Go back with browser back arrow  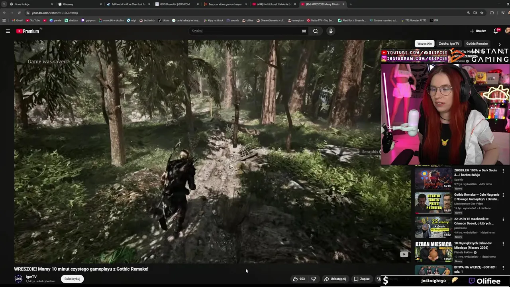click(x=4, y=13)
